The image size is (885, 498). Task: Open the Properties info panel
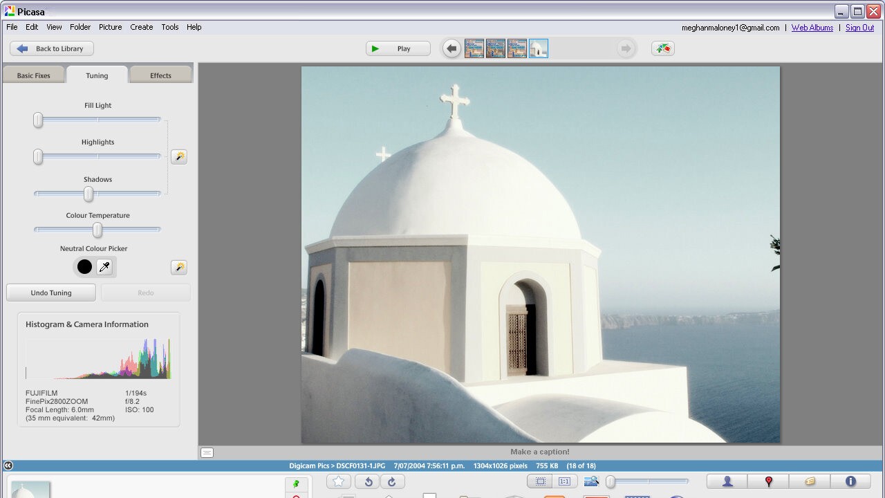click(850, 481)
